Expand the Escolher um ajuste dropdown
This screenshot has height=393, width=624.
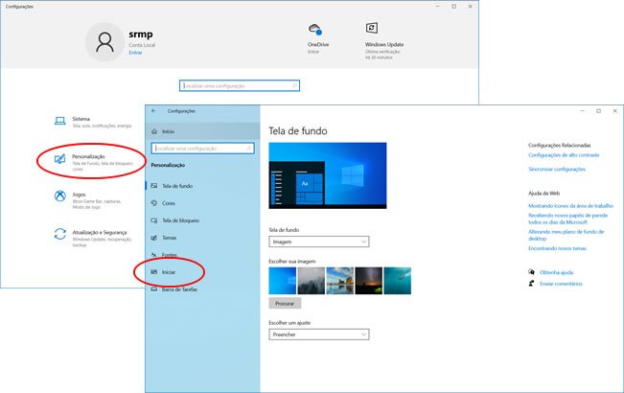[318, 334]
